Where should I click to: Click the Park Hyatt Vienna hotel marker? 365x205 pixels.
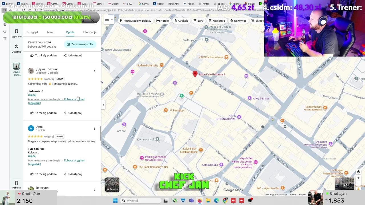pos(142,158)
